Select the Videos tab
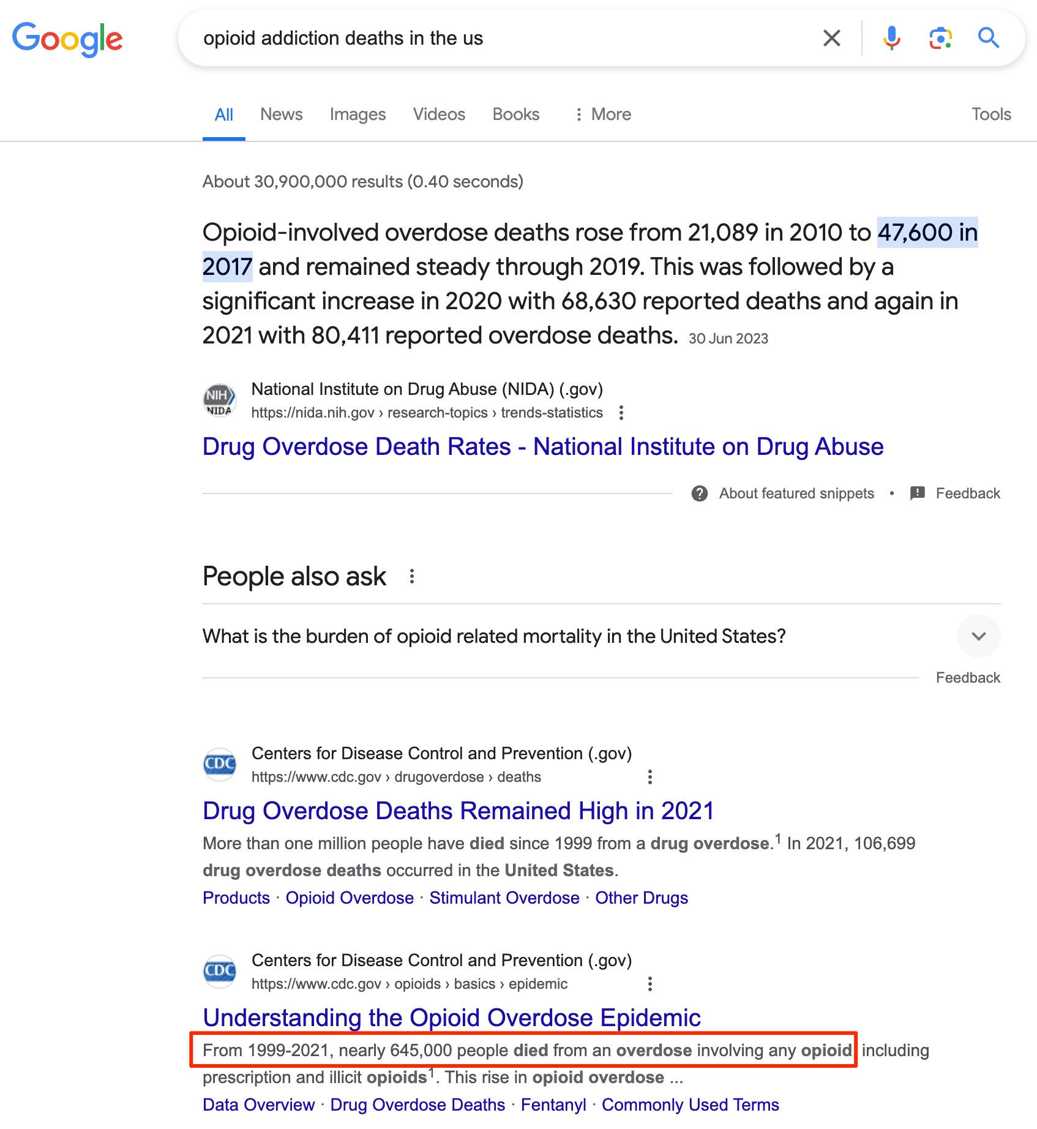Viewport: 1037px width, 1129px height. [x=439, y=114]
